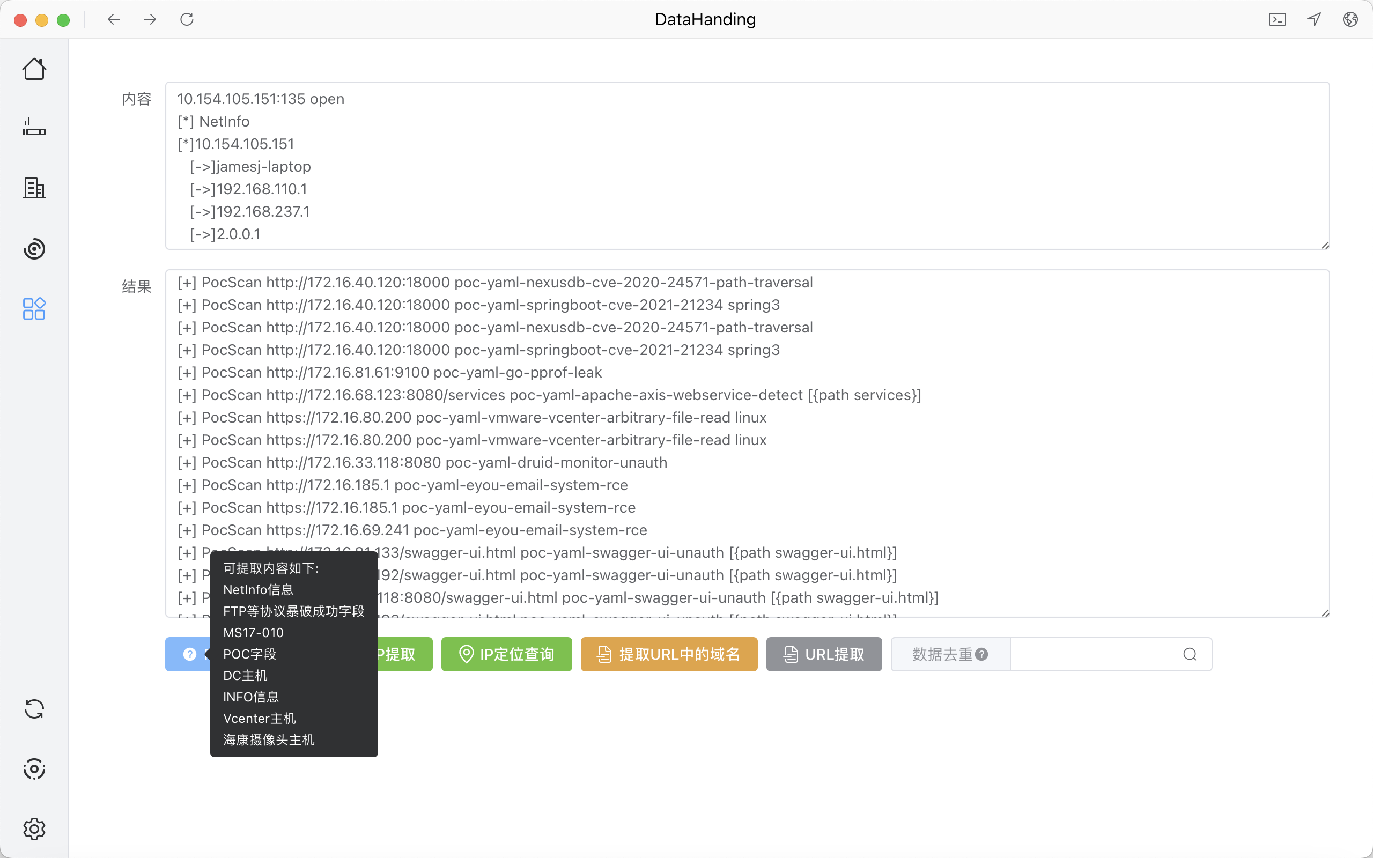The height and width of the screenshot is (858, 1373).
Task: Open the router/port scan sidebar icon
Action: (34, 127)
